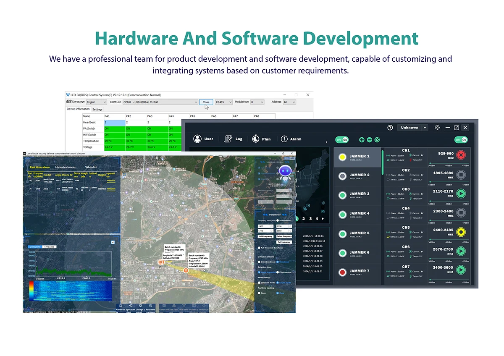Expand the COM List dropdown
This screenshot has height=356, width=504.
160,102
